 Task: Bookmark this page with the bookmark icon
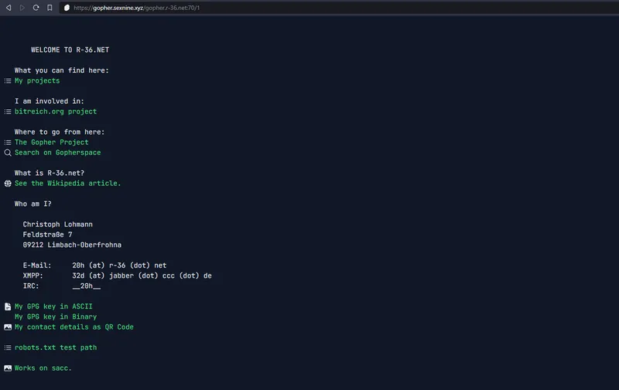click(x=50, y=8)
